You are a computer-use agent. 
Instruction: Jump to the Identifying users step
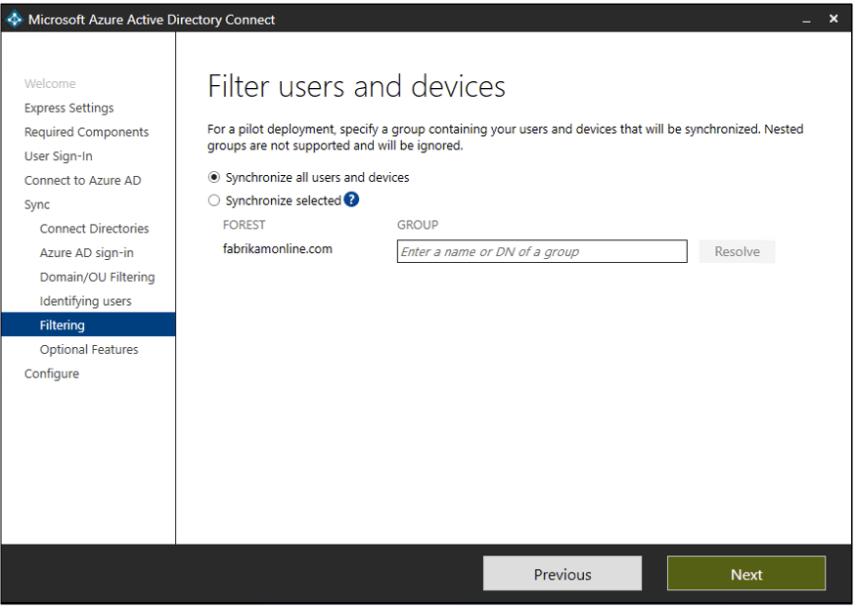86,301
